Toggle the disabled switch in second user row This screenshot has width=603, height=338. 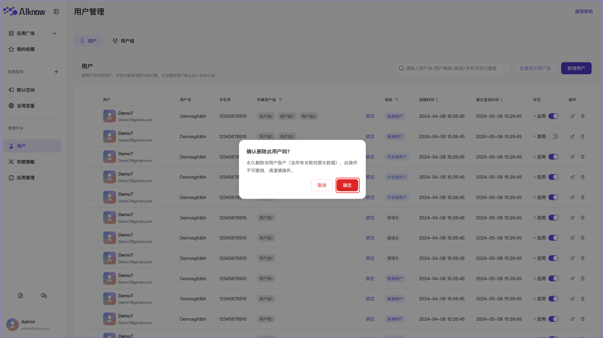coord(554,137)
